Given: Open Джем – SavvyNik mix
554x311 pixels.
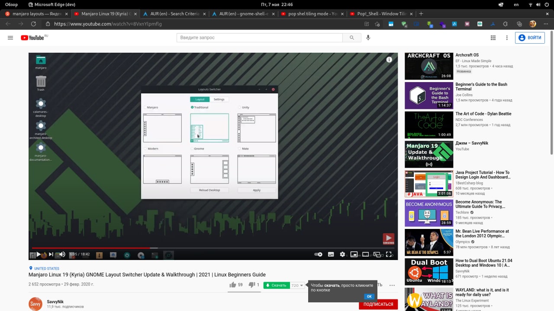Looking at the screenshot, I should 472,143.
